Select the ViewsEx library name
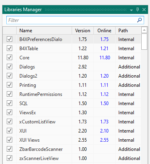 28,113
